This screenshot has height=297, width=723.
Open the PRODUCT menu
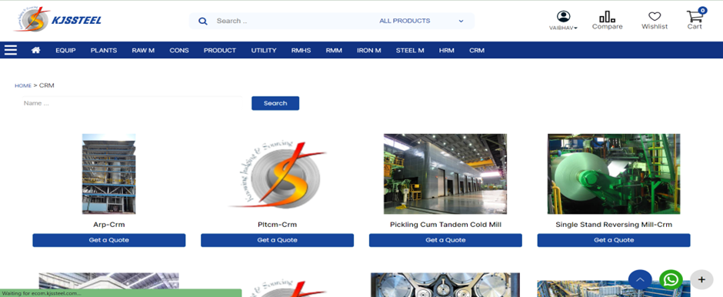[220, 50]
